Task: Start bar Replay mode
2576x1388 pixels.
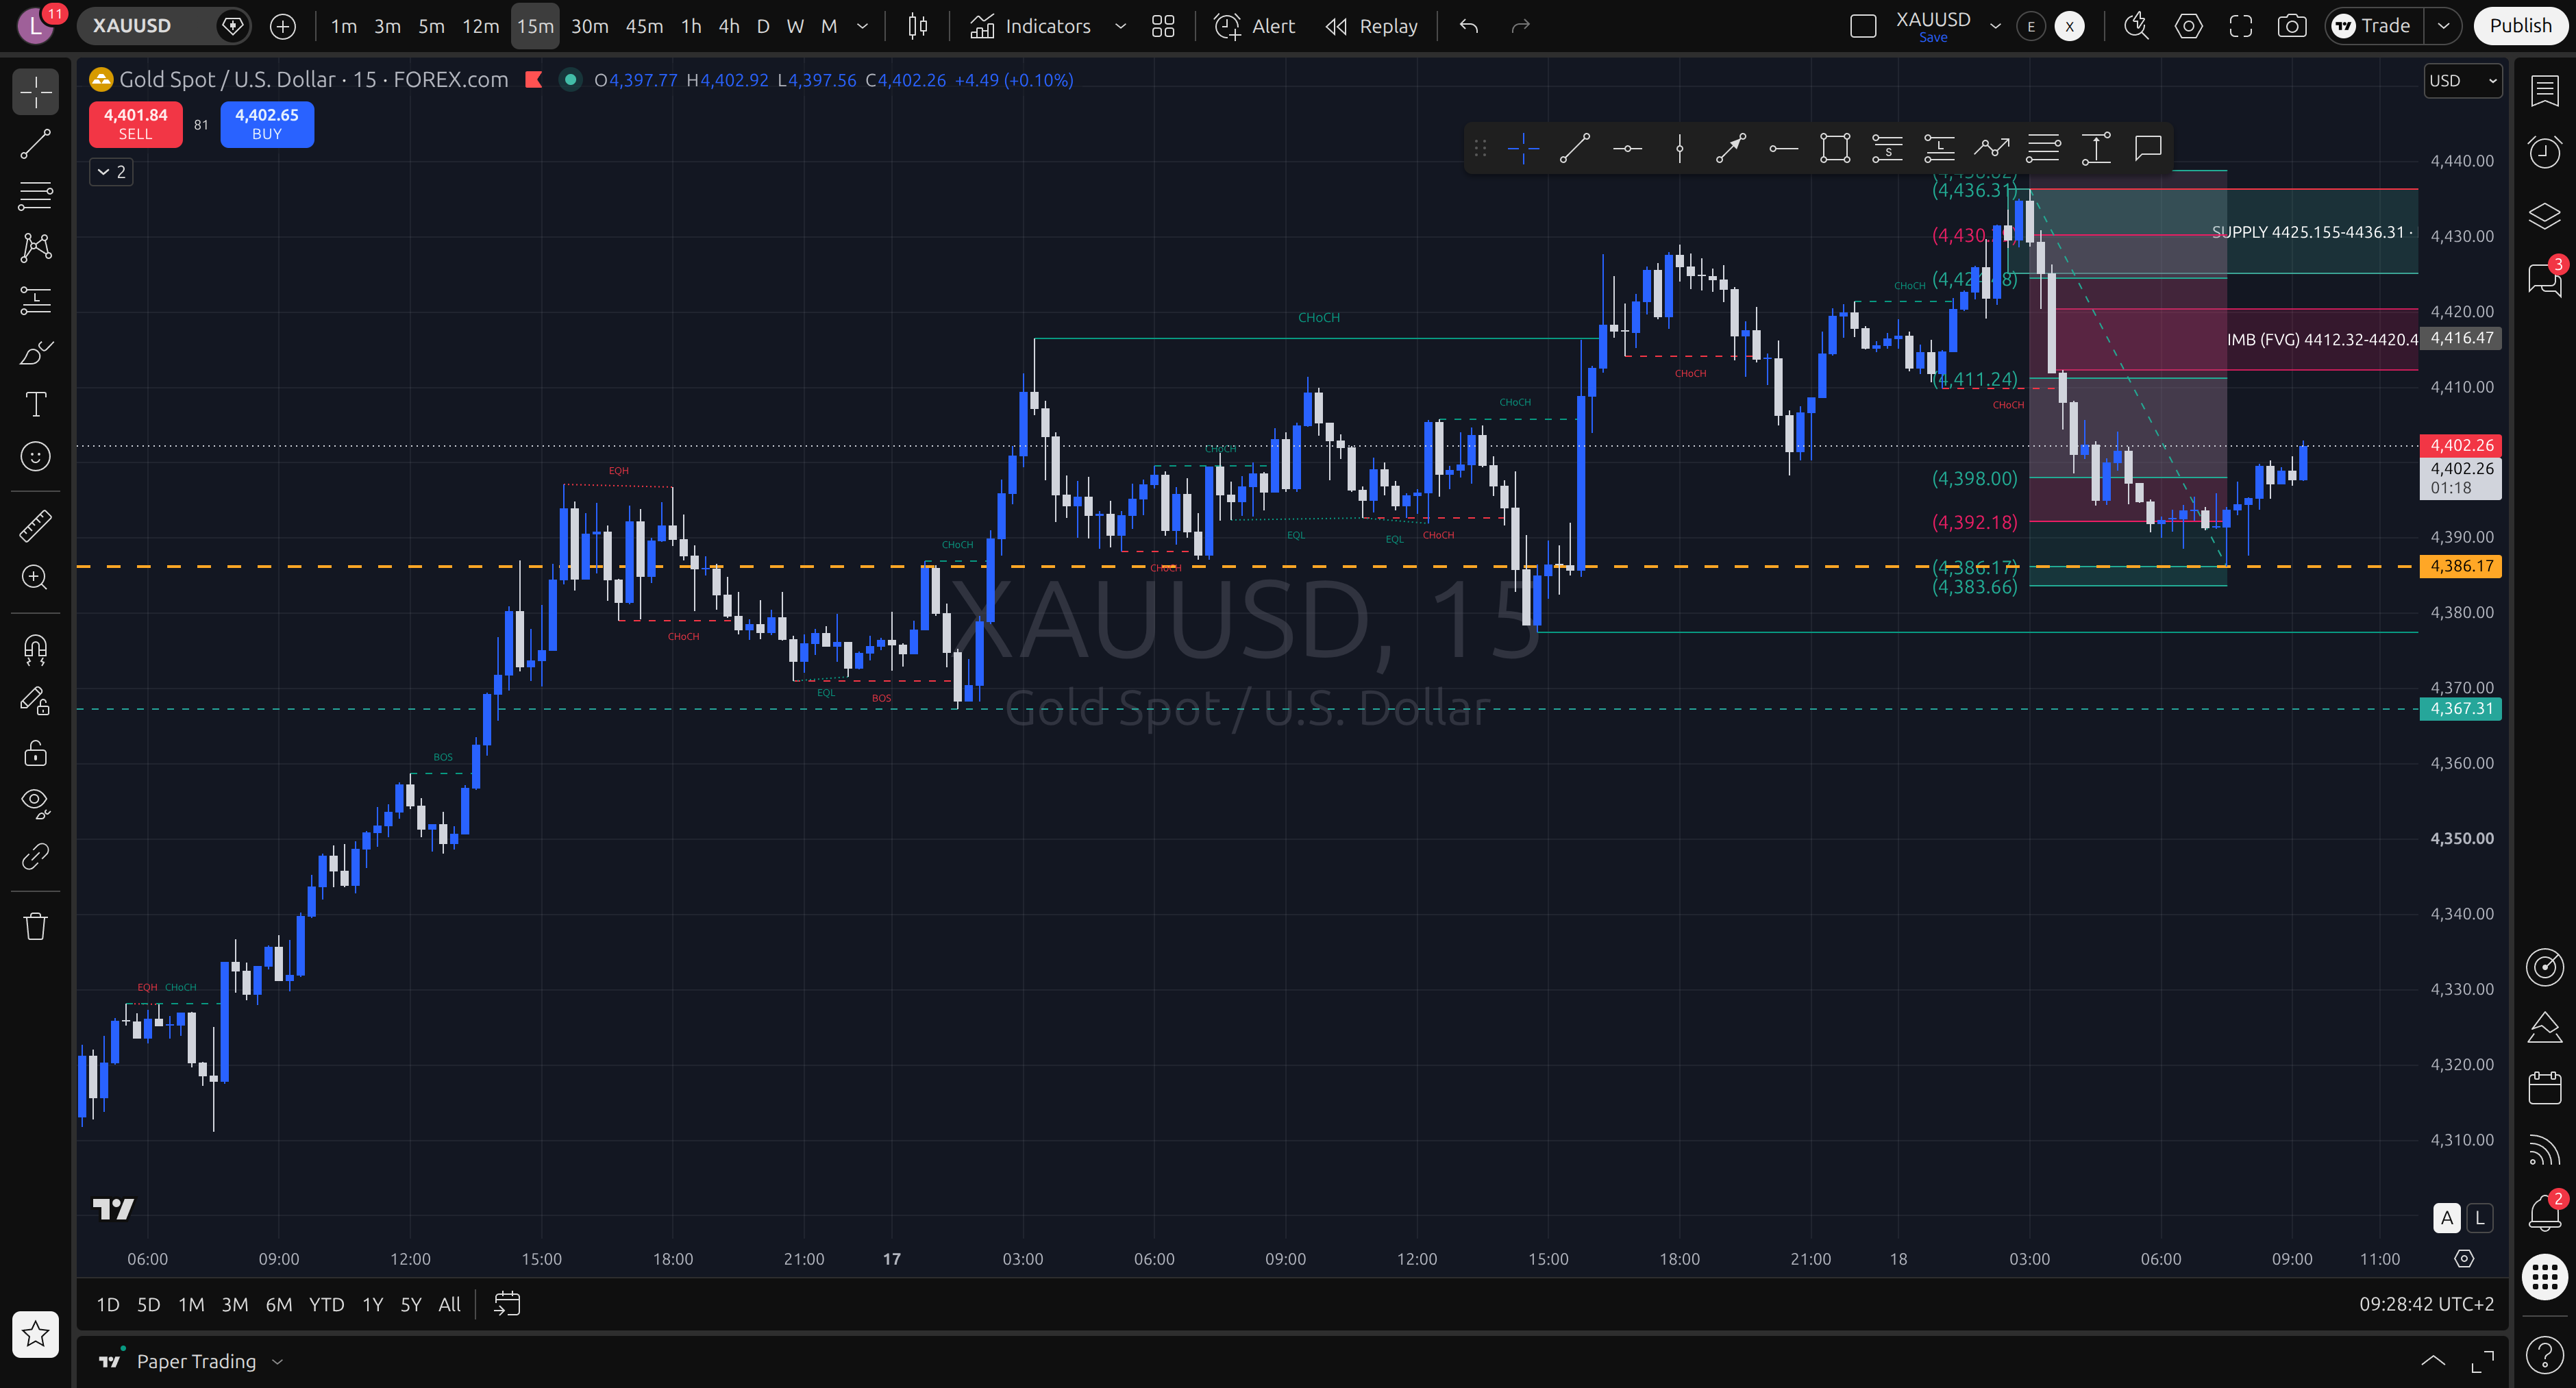Action: point(1372,26)
